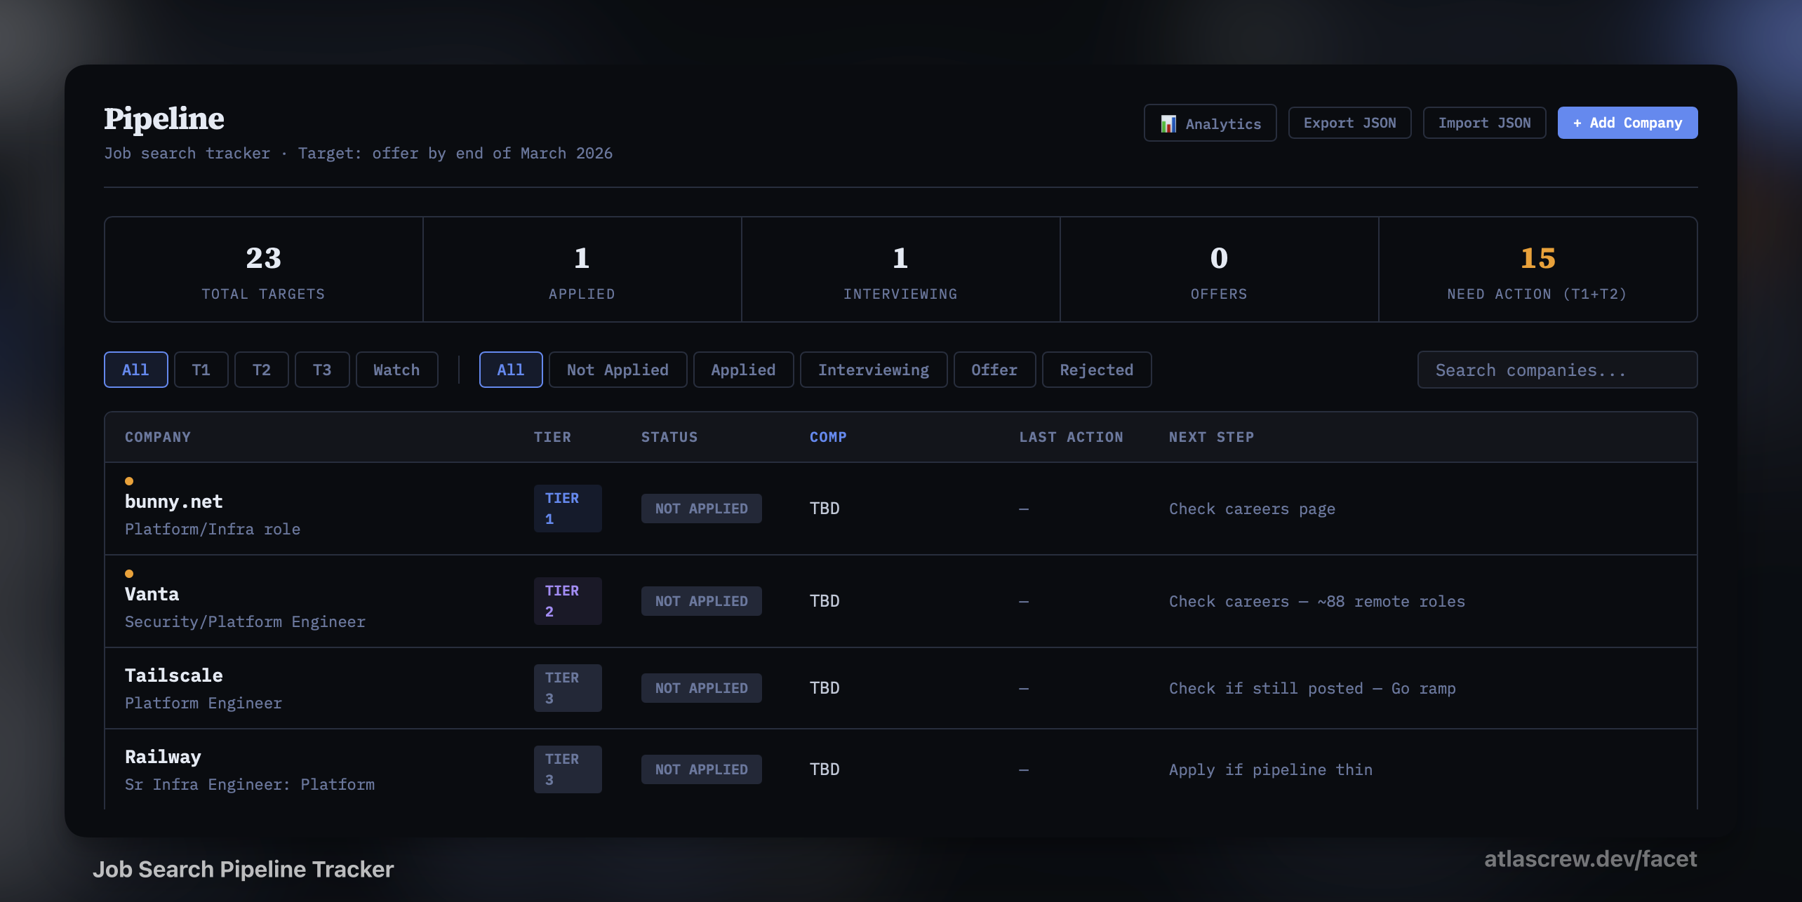Enable the T1 tier filter
This screenshot has width=1802, height=902.
click(x=201, y=370)
